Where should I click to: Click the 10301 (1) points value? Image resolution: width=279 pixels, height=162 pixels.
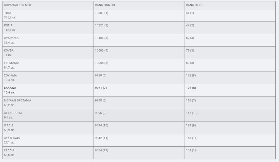click(102, 13)
